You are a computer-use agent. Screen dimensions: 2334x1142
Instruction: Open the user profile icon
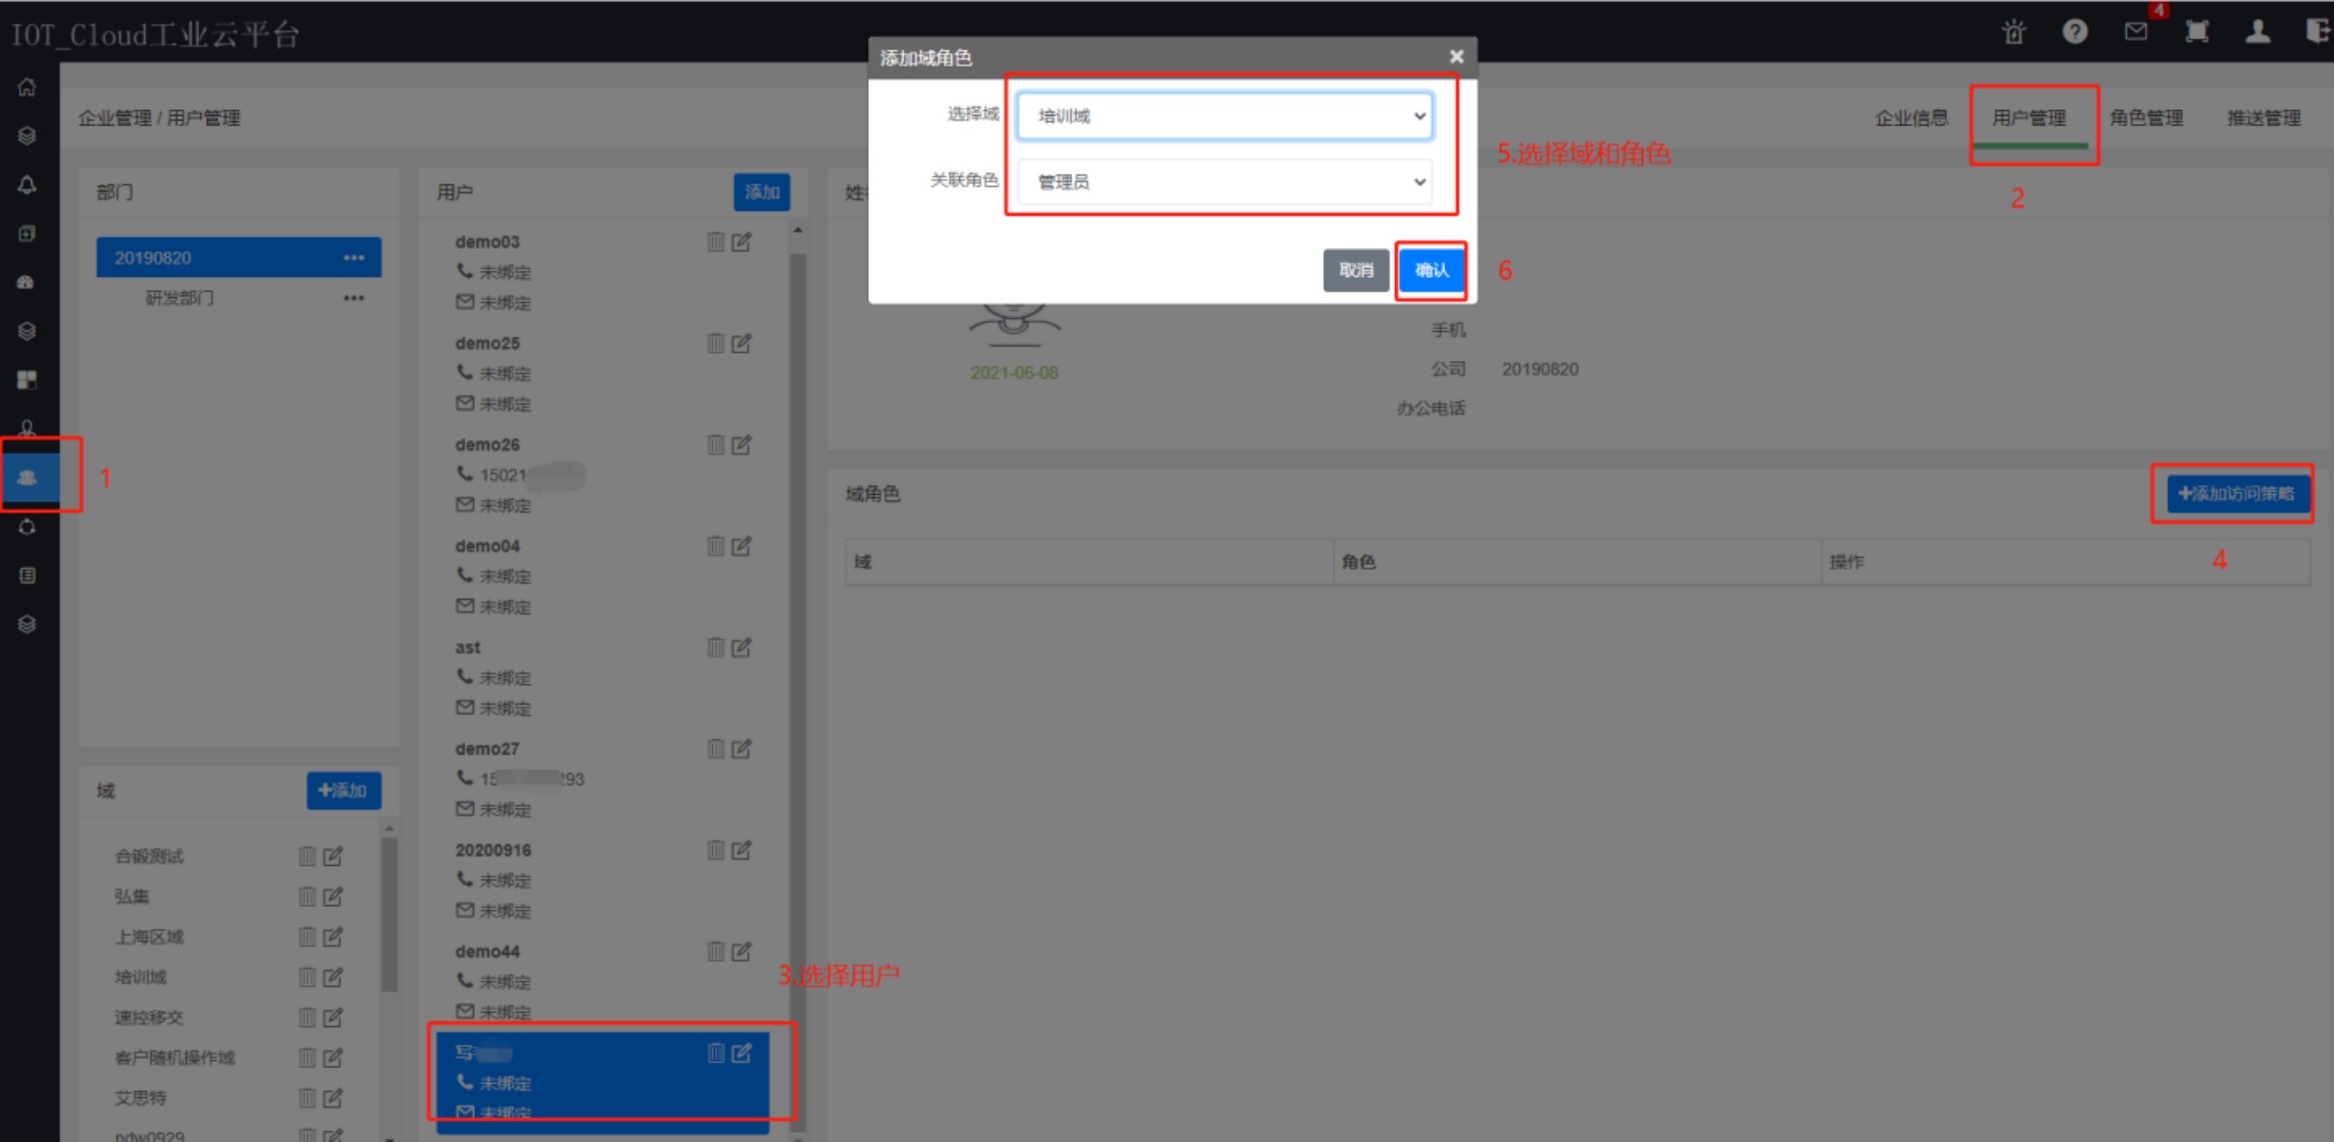click(2257, 33)
